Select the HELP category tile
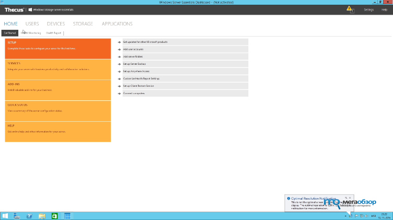This screenshot has height=220, width=393. (x=58, y=132)
